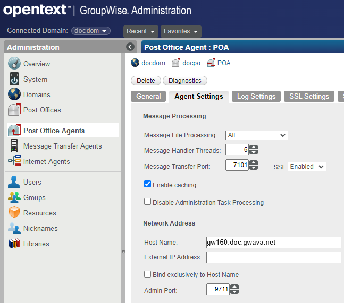Image resolution: width=344 pixels, height=303 pixels.
Task: Collapse the Administration sidebar panel
Action: 130,47
